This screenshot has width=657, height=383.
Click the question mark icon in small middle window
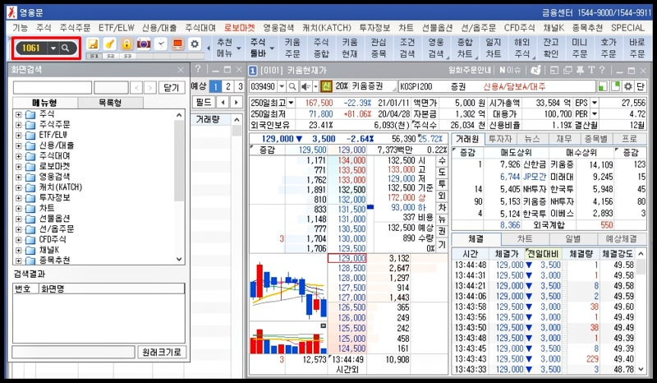198,70
